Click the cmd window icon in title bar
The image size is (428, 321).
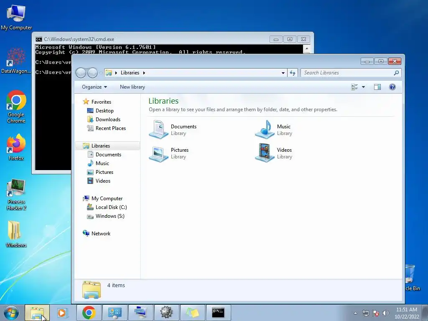tap(39, 39)
